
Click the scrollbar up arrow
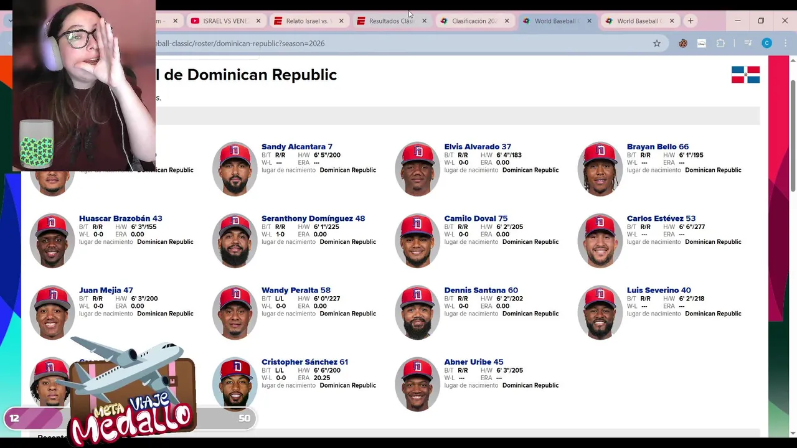[793, 60]
